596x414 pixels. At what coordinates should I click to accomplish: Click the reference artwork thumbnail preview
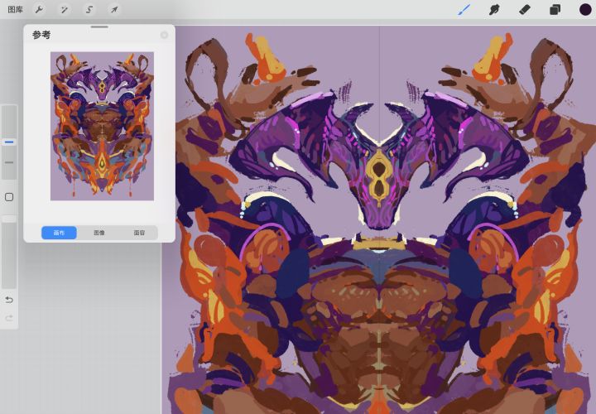[102, 126]
